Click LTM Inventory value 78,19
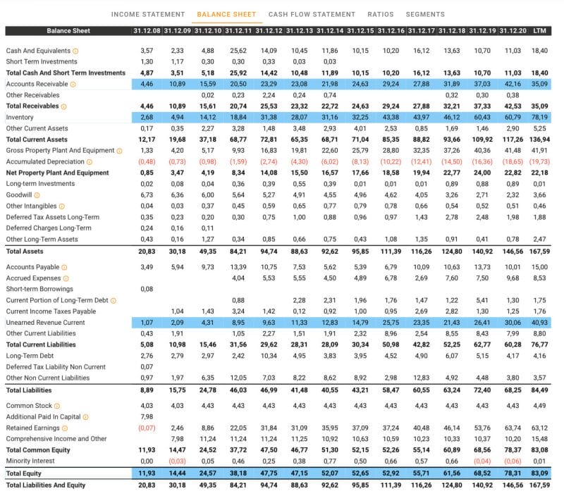Screen dimensions: 564x496 (539, 117)
